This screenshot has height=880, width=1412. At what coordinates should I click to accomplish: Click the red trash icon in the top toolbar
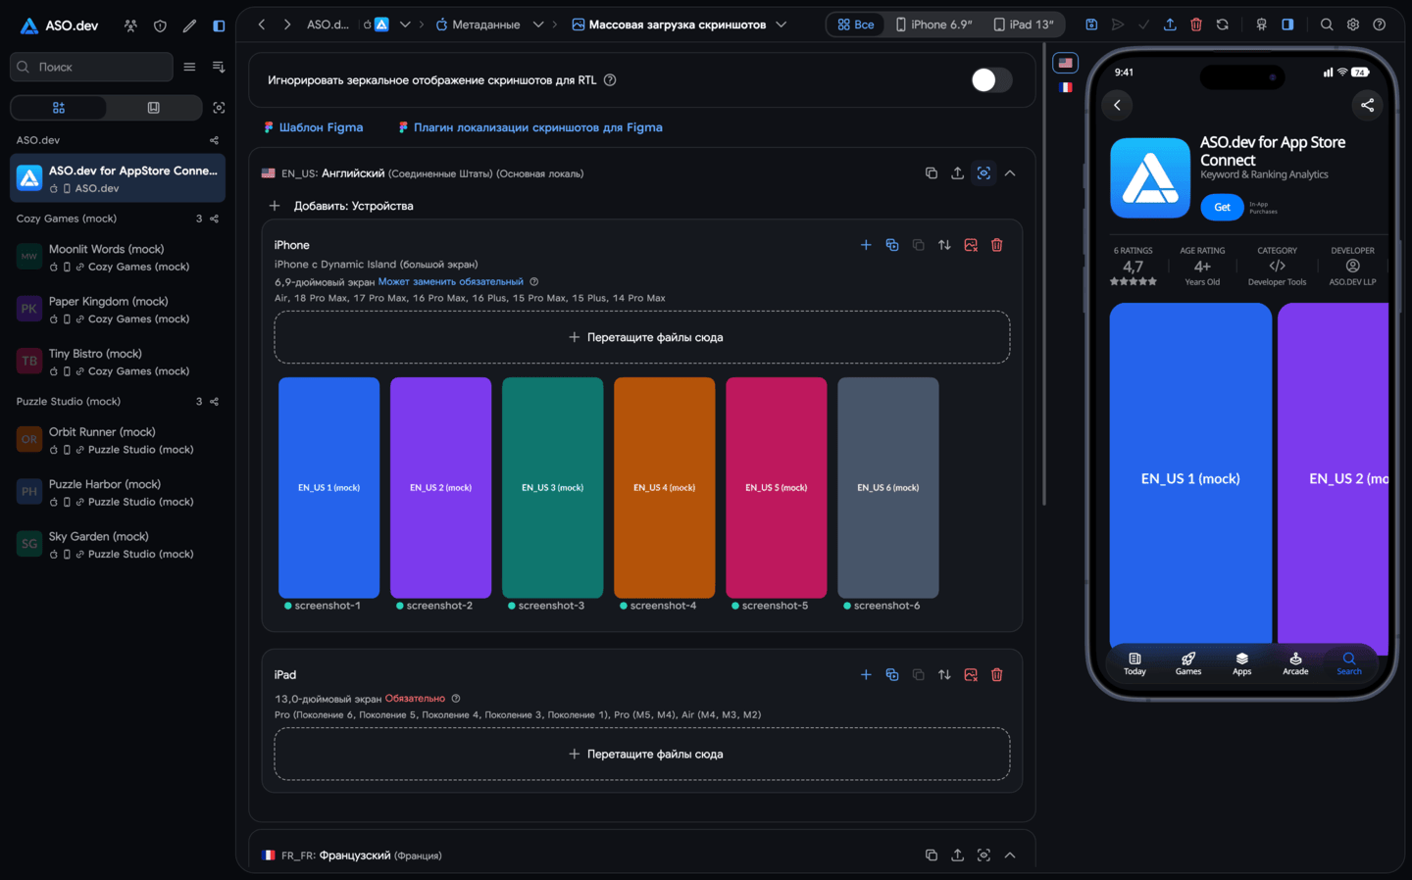pyautogui.click(x=1196, y=24)
